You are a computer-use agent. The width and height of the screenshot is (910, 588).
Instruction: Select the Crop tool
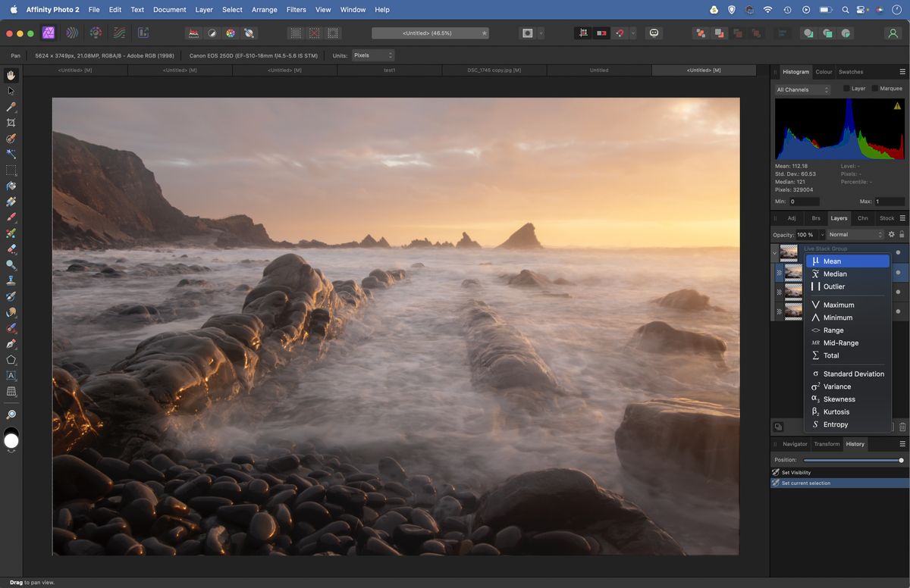point(11,124)
